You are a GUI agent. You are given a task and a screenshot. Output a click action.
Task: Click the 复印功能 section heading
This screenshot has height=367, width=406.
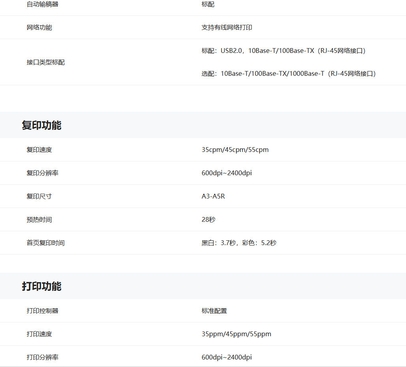(41, 125)
